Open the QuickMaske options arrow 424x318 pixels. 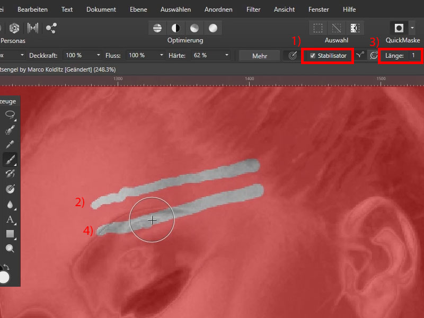[412, 28]
